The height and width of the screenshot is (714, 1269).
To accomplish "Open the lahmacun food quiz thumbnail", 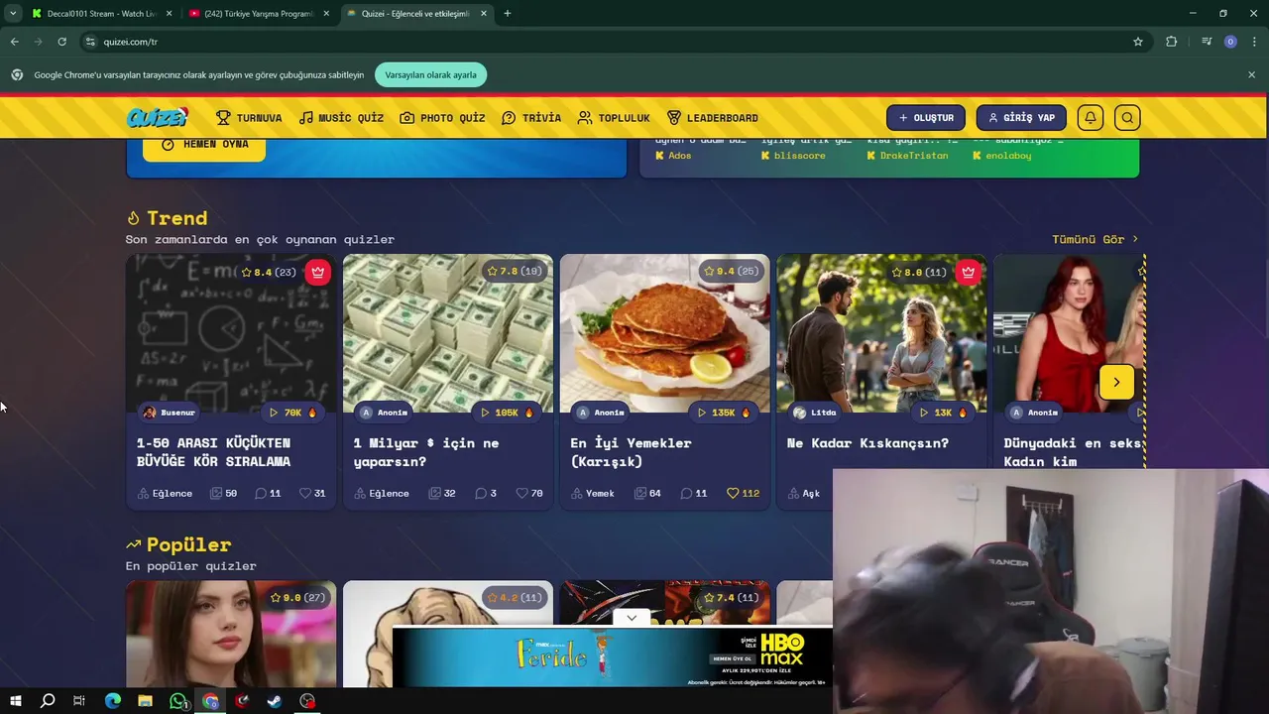I will tap(664, 333).
